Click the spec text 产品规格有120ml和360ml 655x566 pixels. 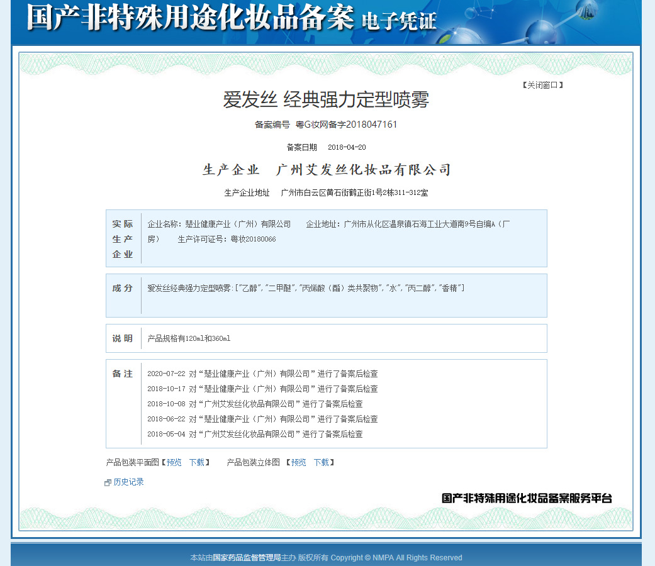pos(189,338)
